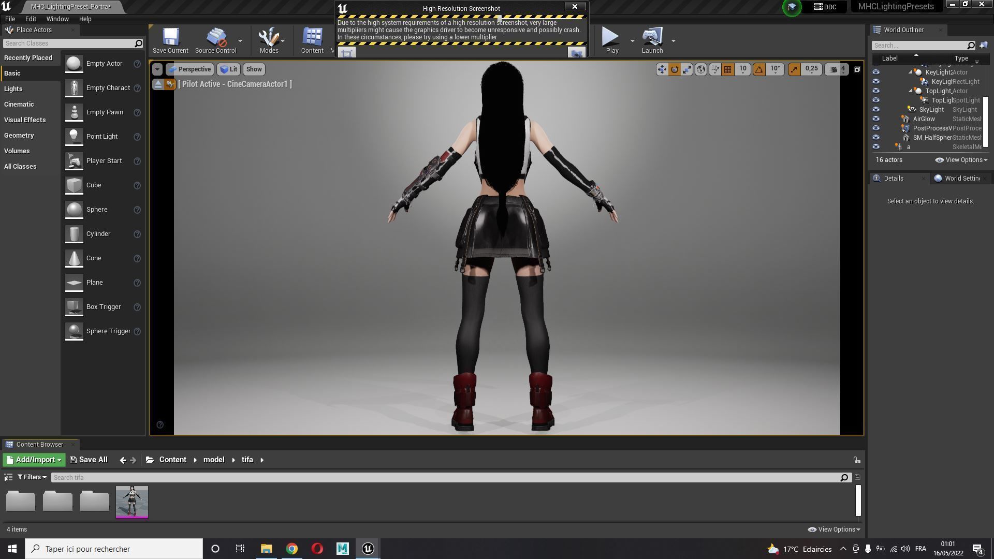This screenshot has width=994, height=559.
Task: Toggle rotation snapping angle icon
Action: [x=759, y=69]
